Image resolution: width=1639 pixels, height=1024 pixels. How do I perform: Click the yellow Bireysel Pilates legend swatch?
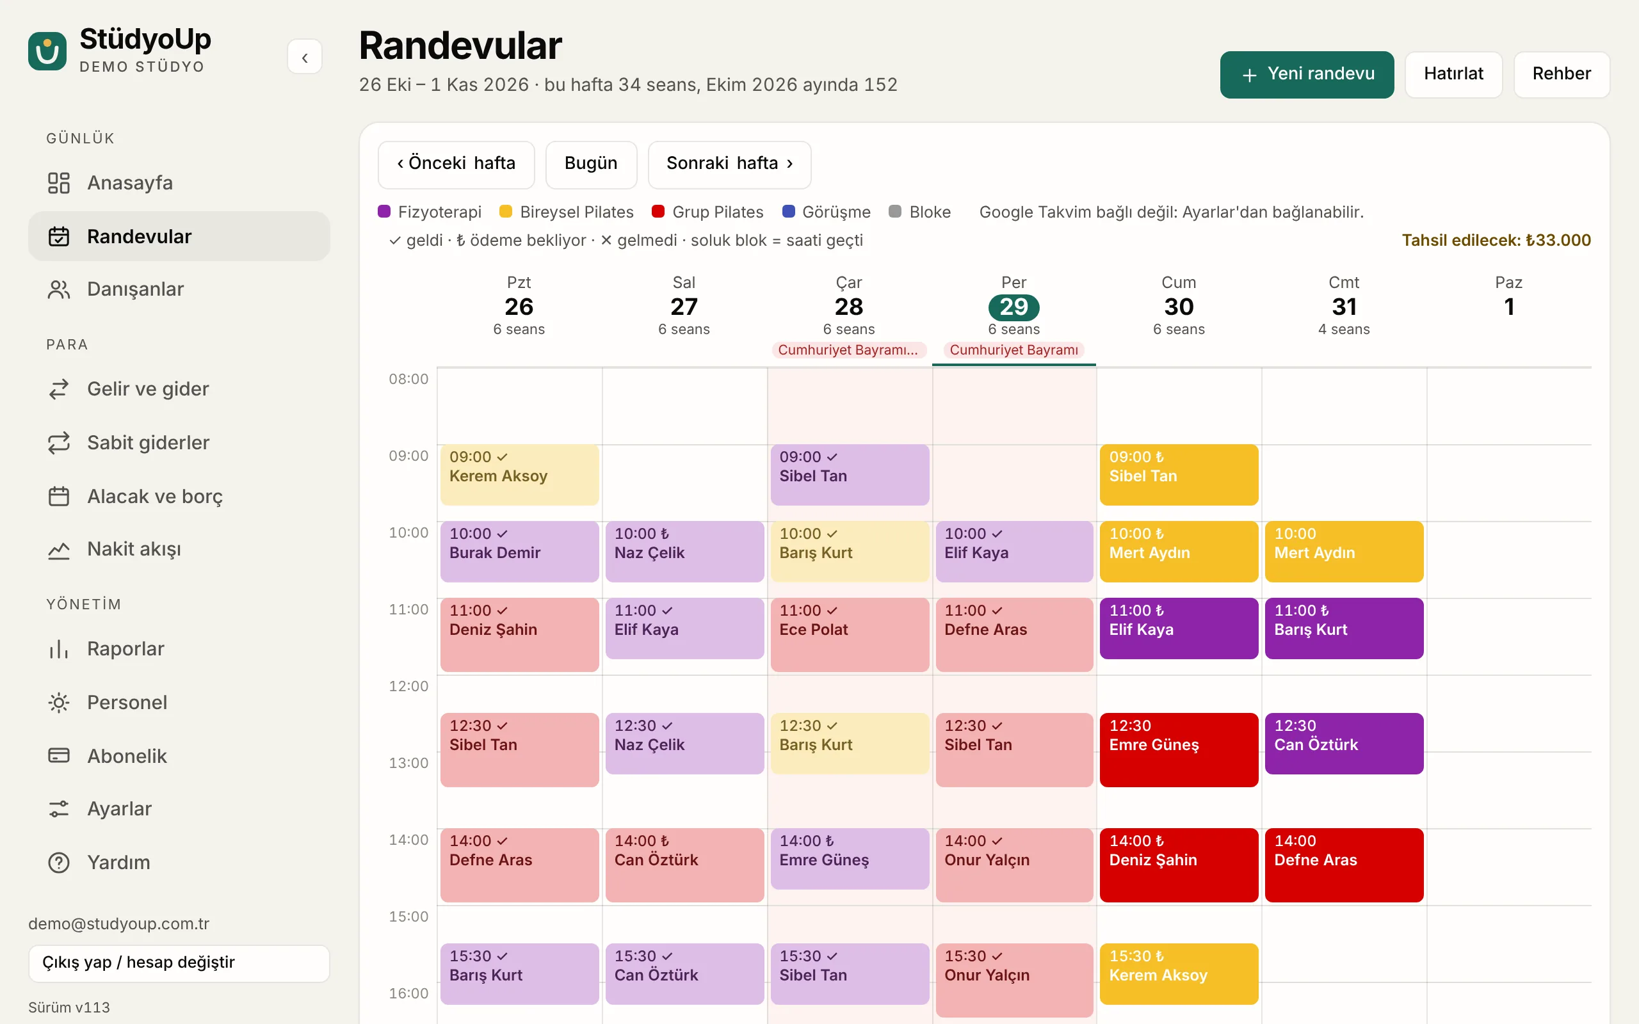[505, 211]
